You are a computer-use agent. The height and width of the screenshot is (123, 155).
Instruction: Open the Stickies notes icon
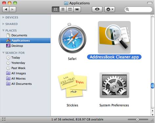72,84
